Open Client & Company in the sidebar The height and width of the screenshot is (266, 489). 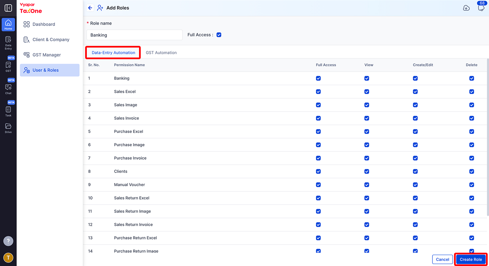coord(50,40)
